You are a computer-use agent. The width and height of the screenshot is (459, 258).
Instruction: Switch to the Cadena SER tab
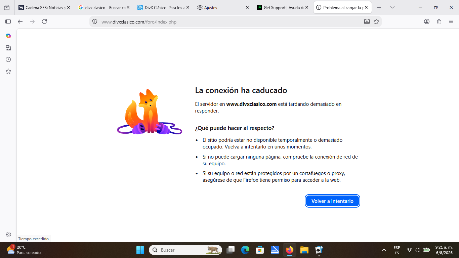pyautogui.click(x=45, y=7)
